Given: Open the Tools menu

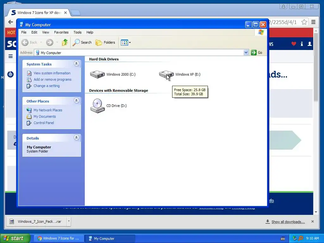Looking at the screenshot, I should 78,32.
